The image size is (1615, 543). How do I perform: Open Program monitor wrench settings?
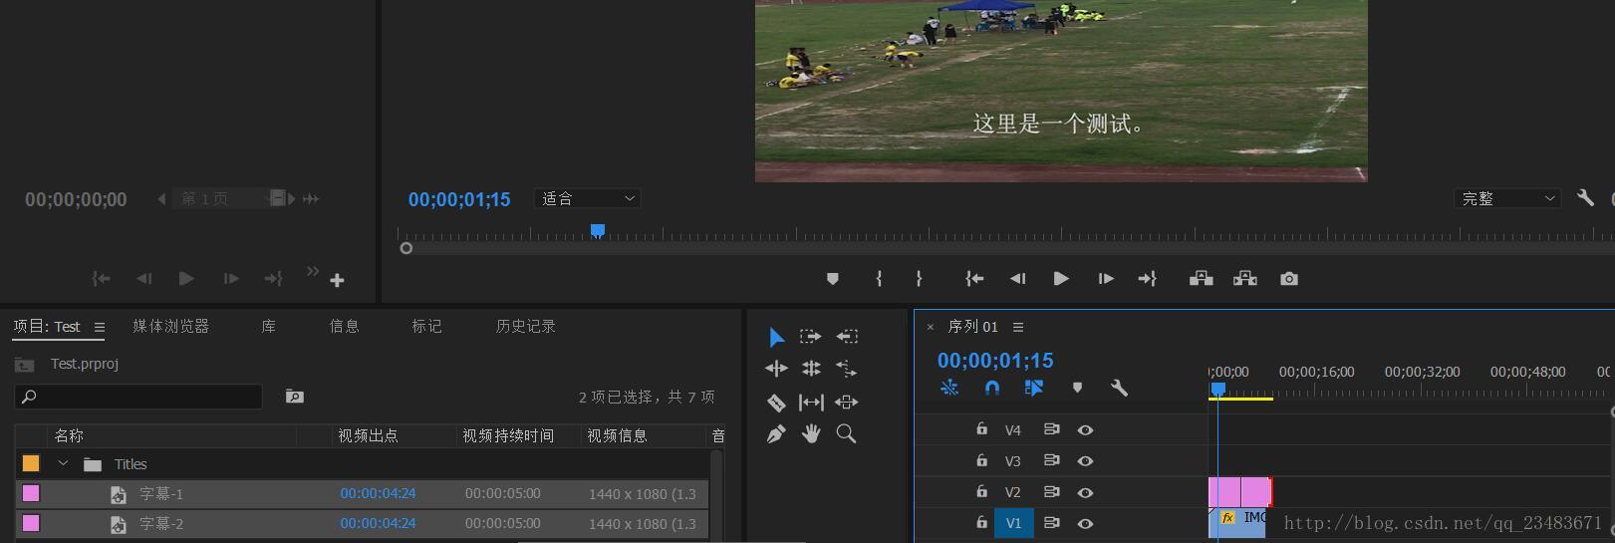[x=1585, y=198]
